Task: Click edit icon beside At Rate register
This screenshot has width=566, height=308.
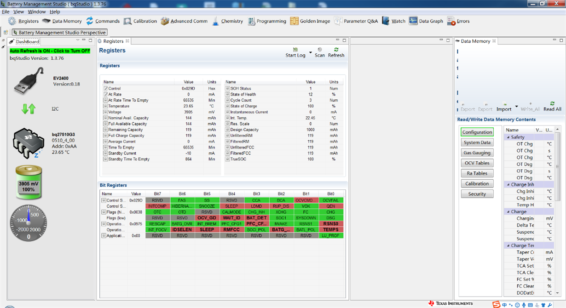Action: (x=105, y=94)
